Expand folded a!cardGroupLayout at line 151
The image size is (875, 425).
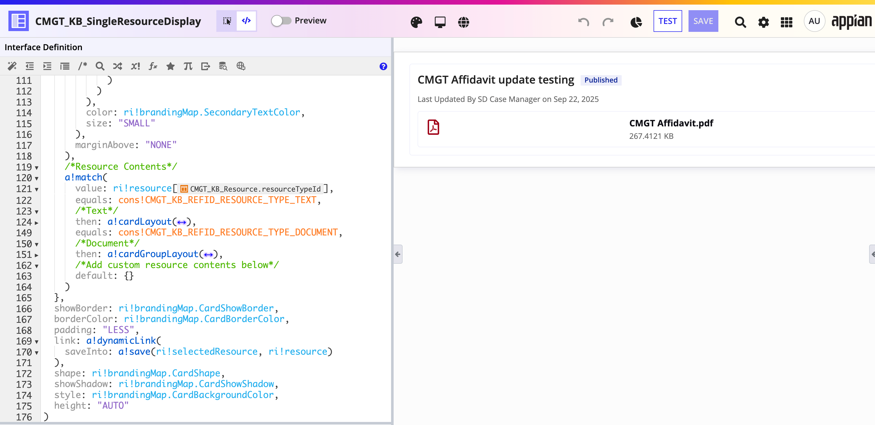[x=36, y=255]
